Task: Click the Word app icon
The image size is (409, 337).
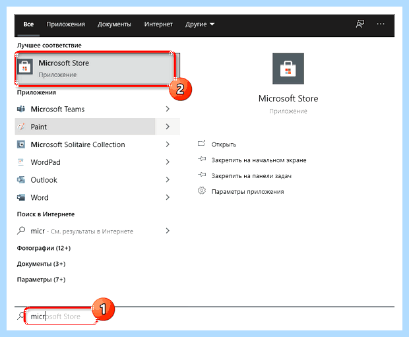Action: [21, 197]
